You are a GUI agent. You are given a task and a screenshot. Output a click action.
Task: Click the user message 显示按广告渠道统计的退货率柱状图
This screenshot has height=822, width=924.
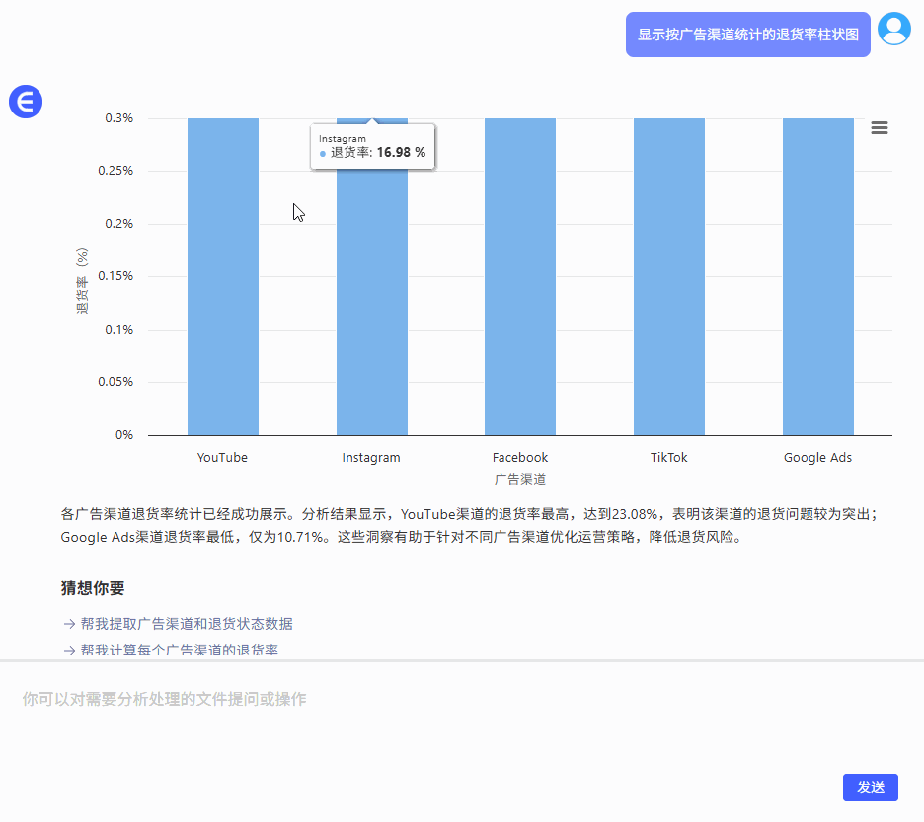point(748,35)
